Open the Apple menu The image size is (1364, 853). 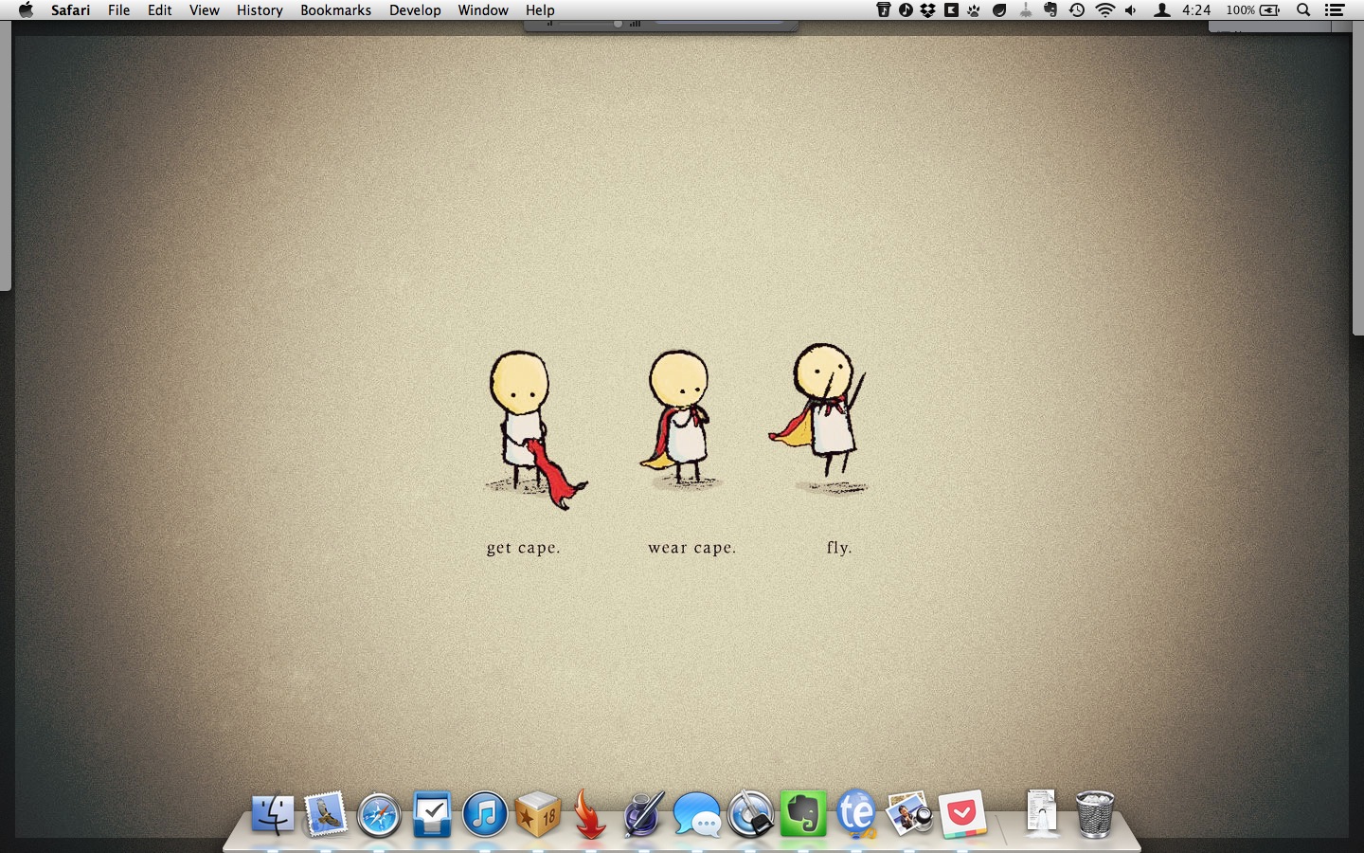click(26, 10)
